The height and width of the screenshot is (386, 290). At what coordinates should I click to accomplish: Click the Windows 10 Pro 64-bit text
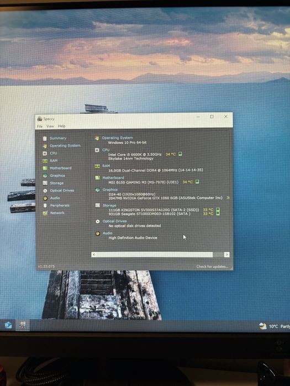click(x=127, y=142)
